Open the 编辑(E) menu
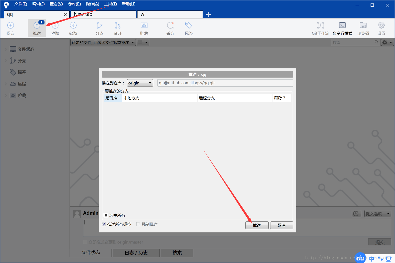The image size is (395, 263). pos(38,4)
